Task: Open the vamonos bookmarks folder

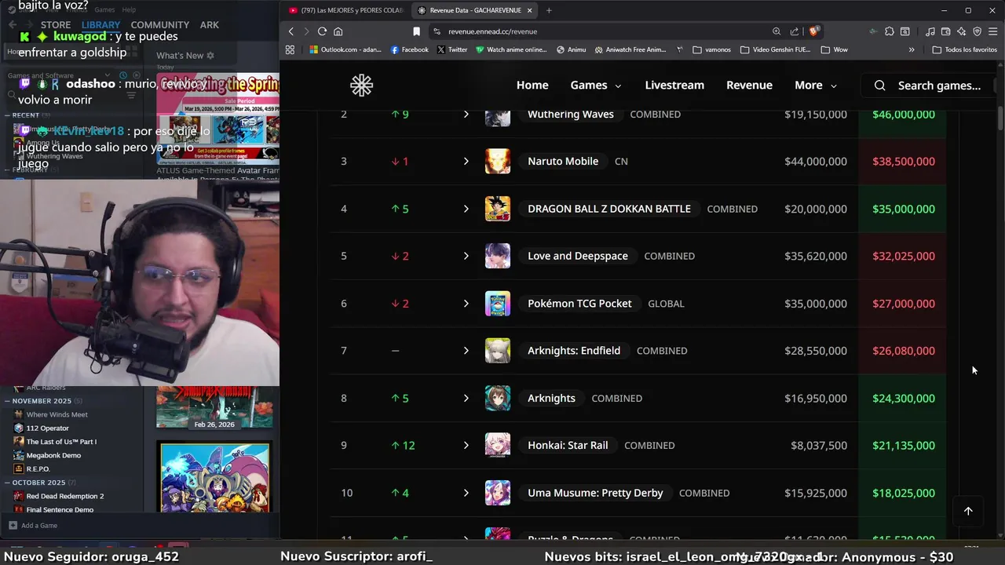Action: tap(711, 49)
